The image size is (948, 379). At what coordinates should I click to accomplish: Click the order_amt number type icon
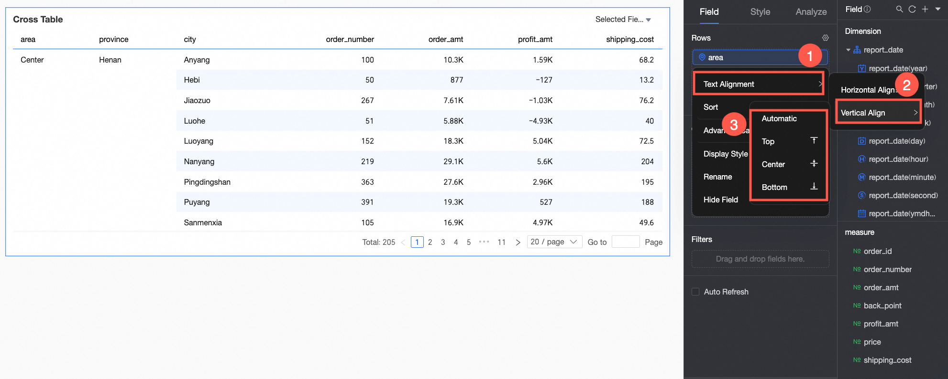coord(857,287)
